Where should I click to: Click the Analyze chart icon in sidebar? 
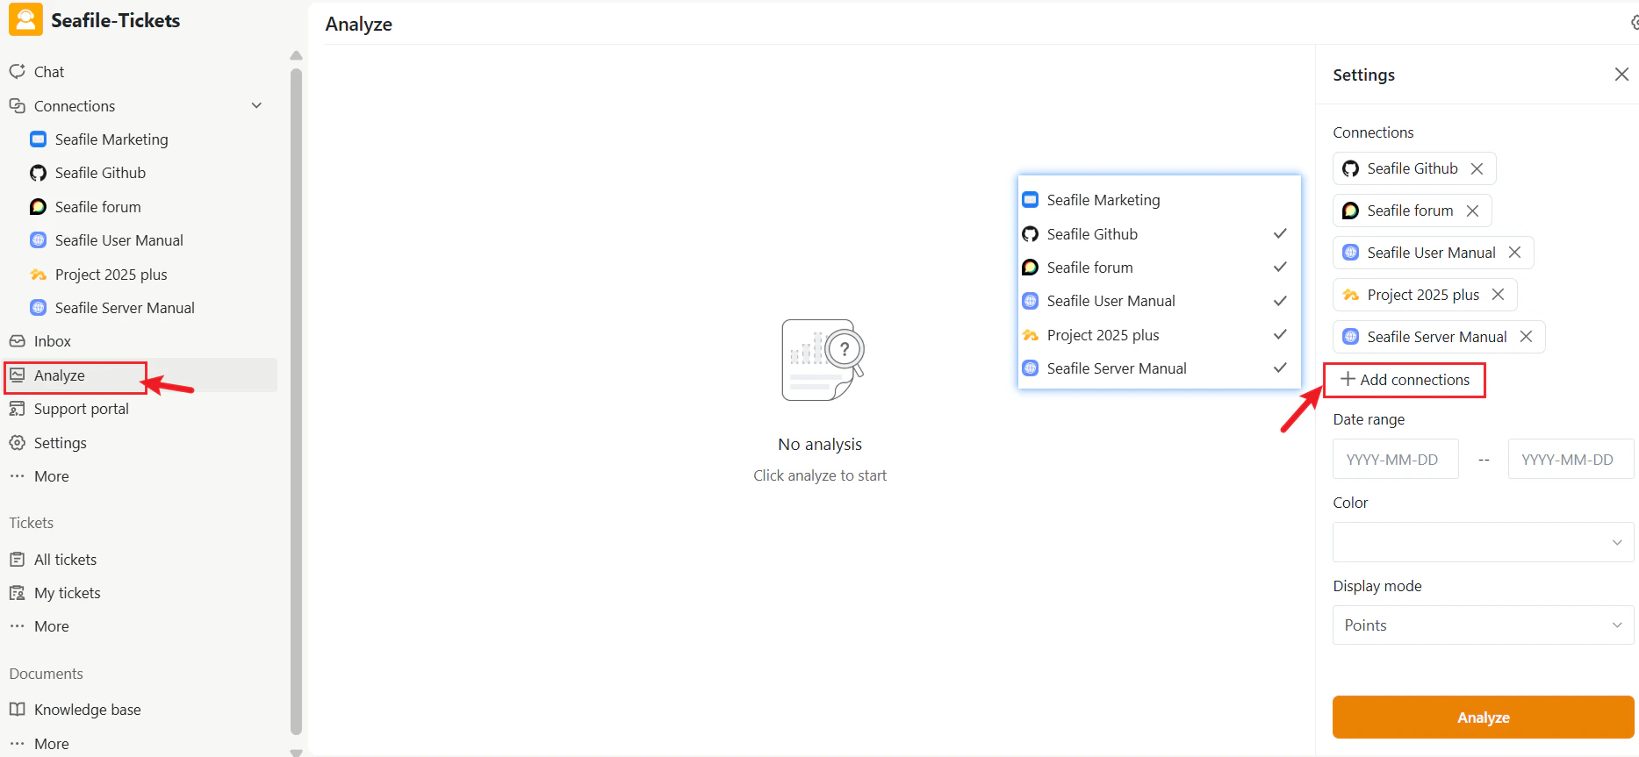17,375
